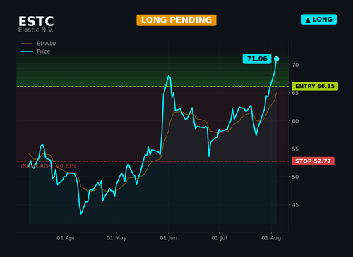Screen dimensions: 353x257
Task: Click the 01 Apr date axis label
Action: 66,238
